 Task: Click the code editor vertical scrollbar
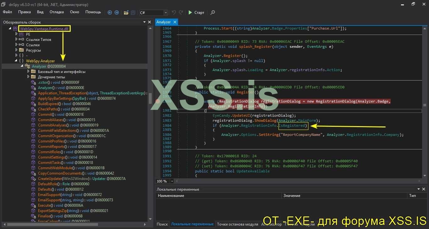coord(425,102)
